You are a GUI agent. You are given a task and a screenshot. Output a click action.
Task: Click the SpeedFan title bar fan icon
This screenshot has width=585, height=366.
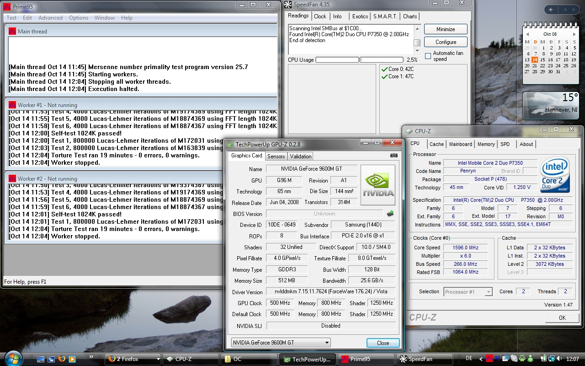coord(287,5)
